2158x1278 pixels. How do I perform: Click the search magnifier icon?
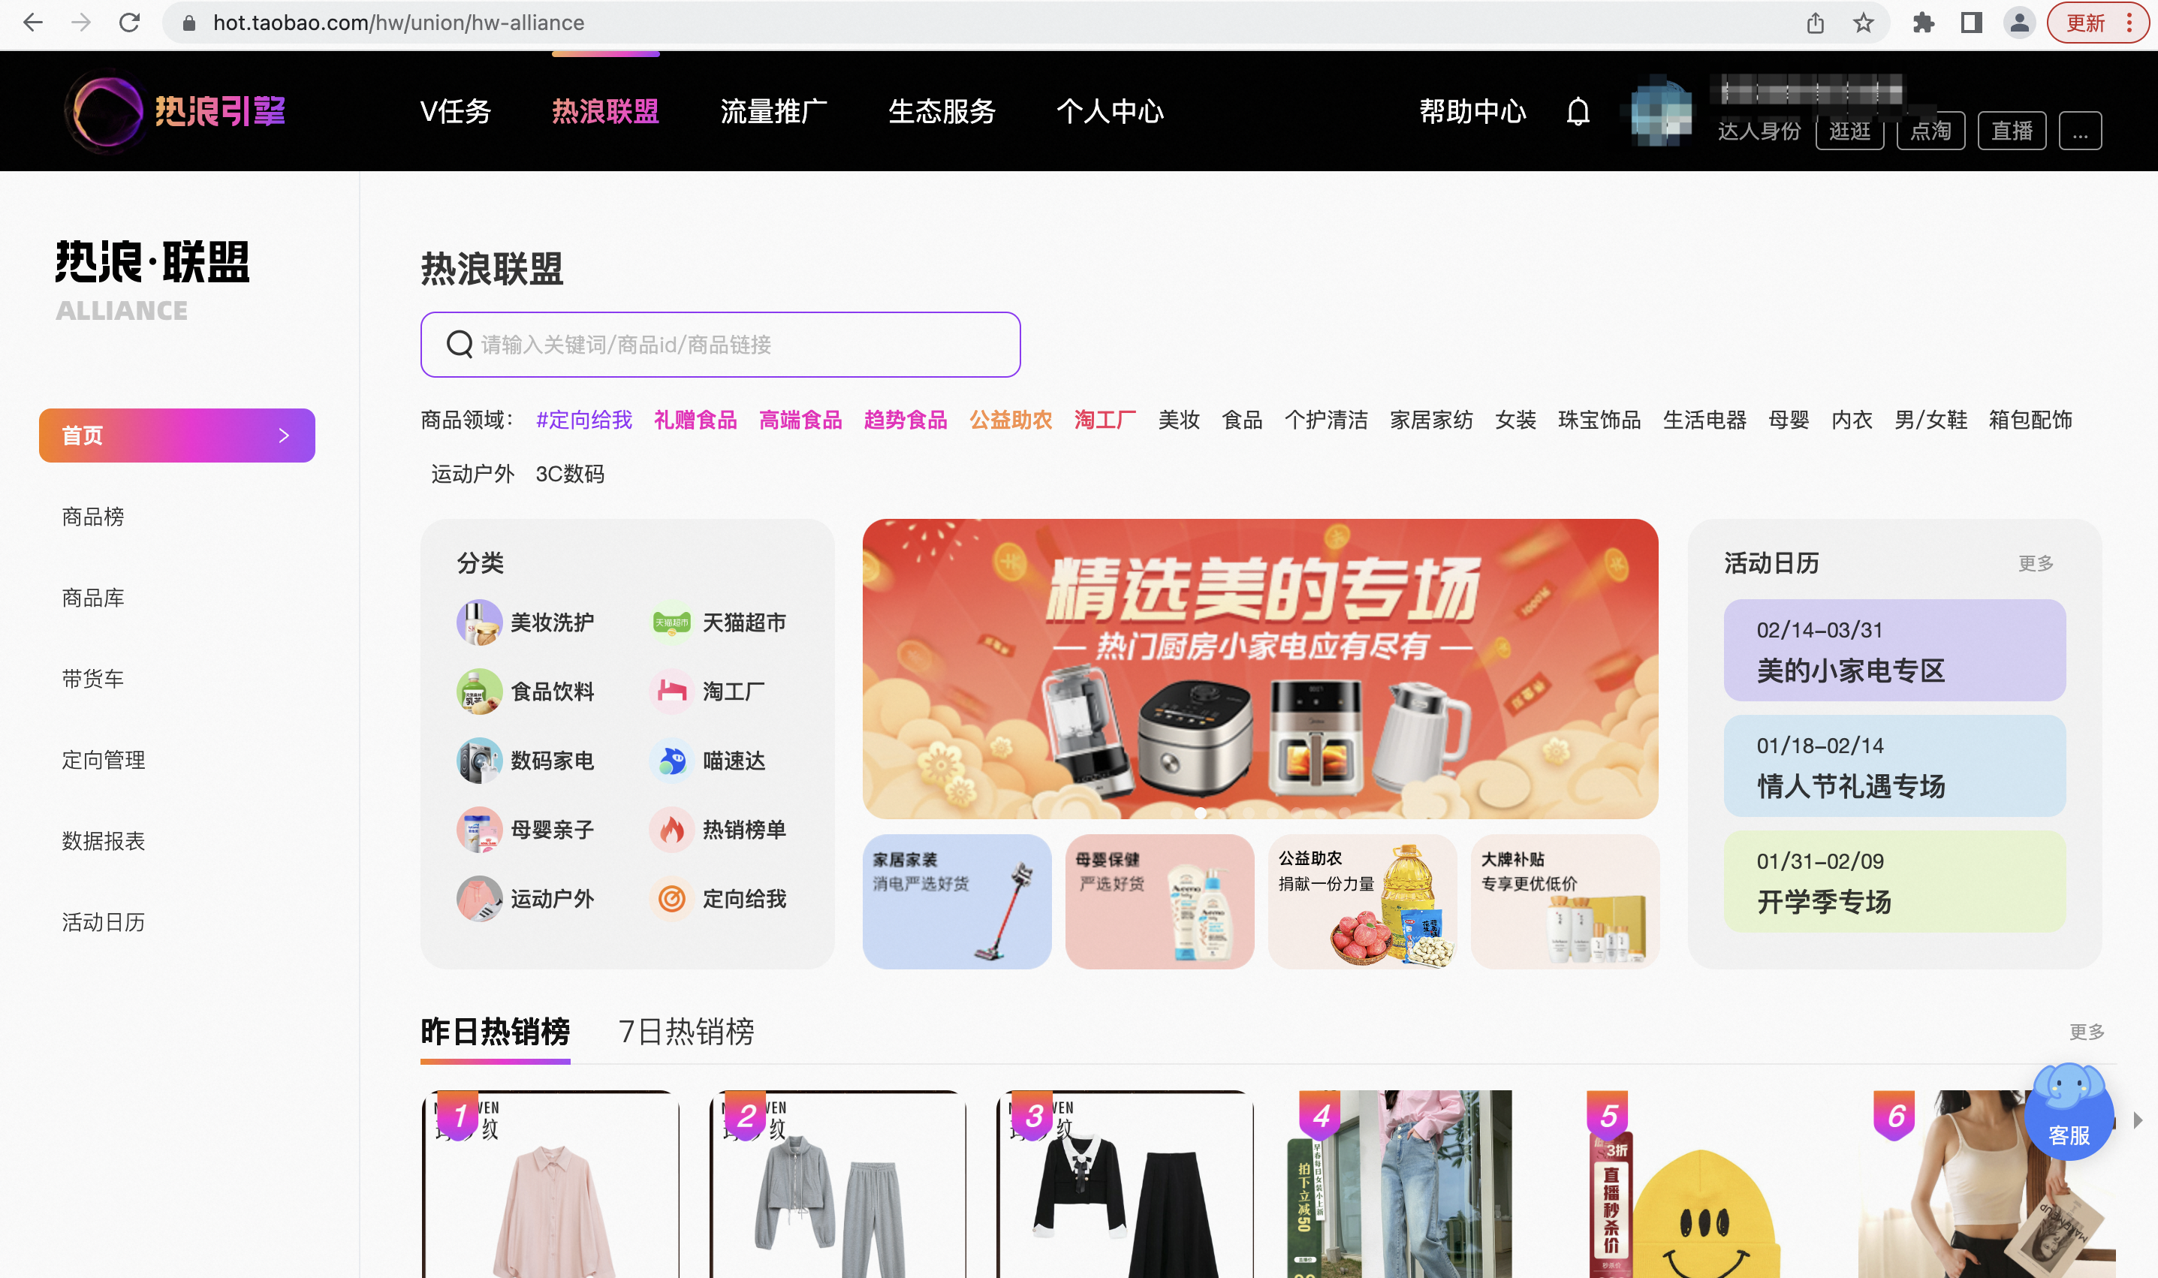[459, 345]
